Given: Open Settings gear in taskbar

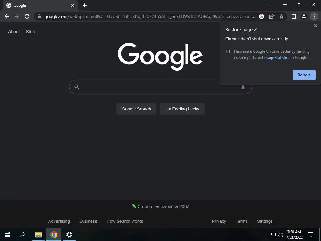Looking at the screenshot, I should point(69,235).
